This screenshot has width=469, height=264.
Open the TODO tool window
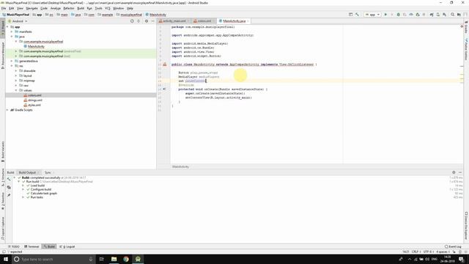[14, 246]
